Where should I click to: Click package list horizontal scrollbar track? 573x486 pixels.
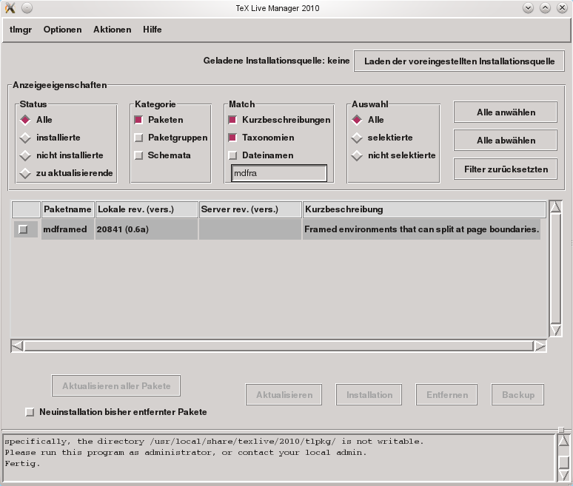279,345
